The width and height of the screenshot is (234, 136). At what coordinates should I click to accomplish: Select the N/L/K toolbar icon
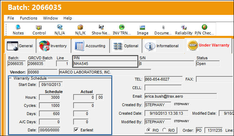(80, 27)
